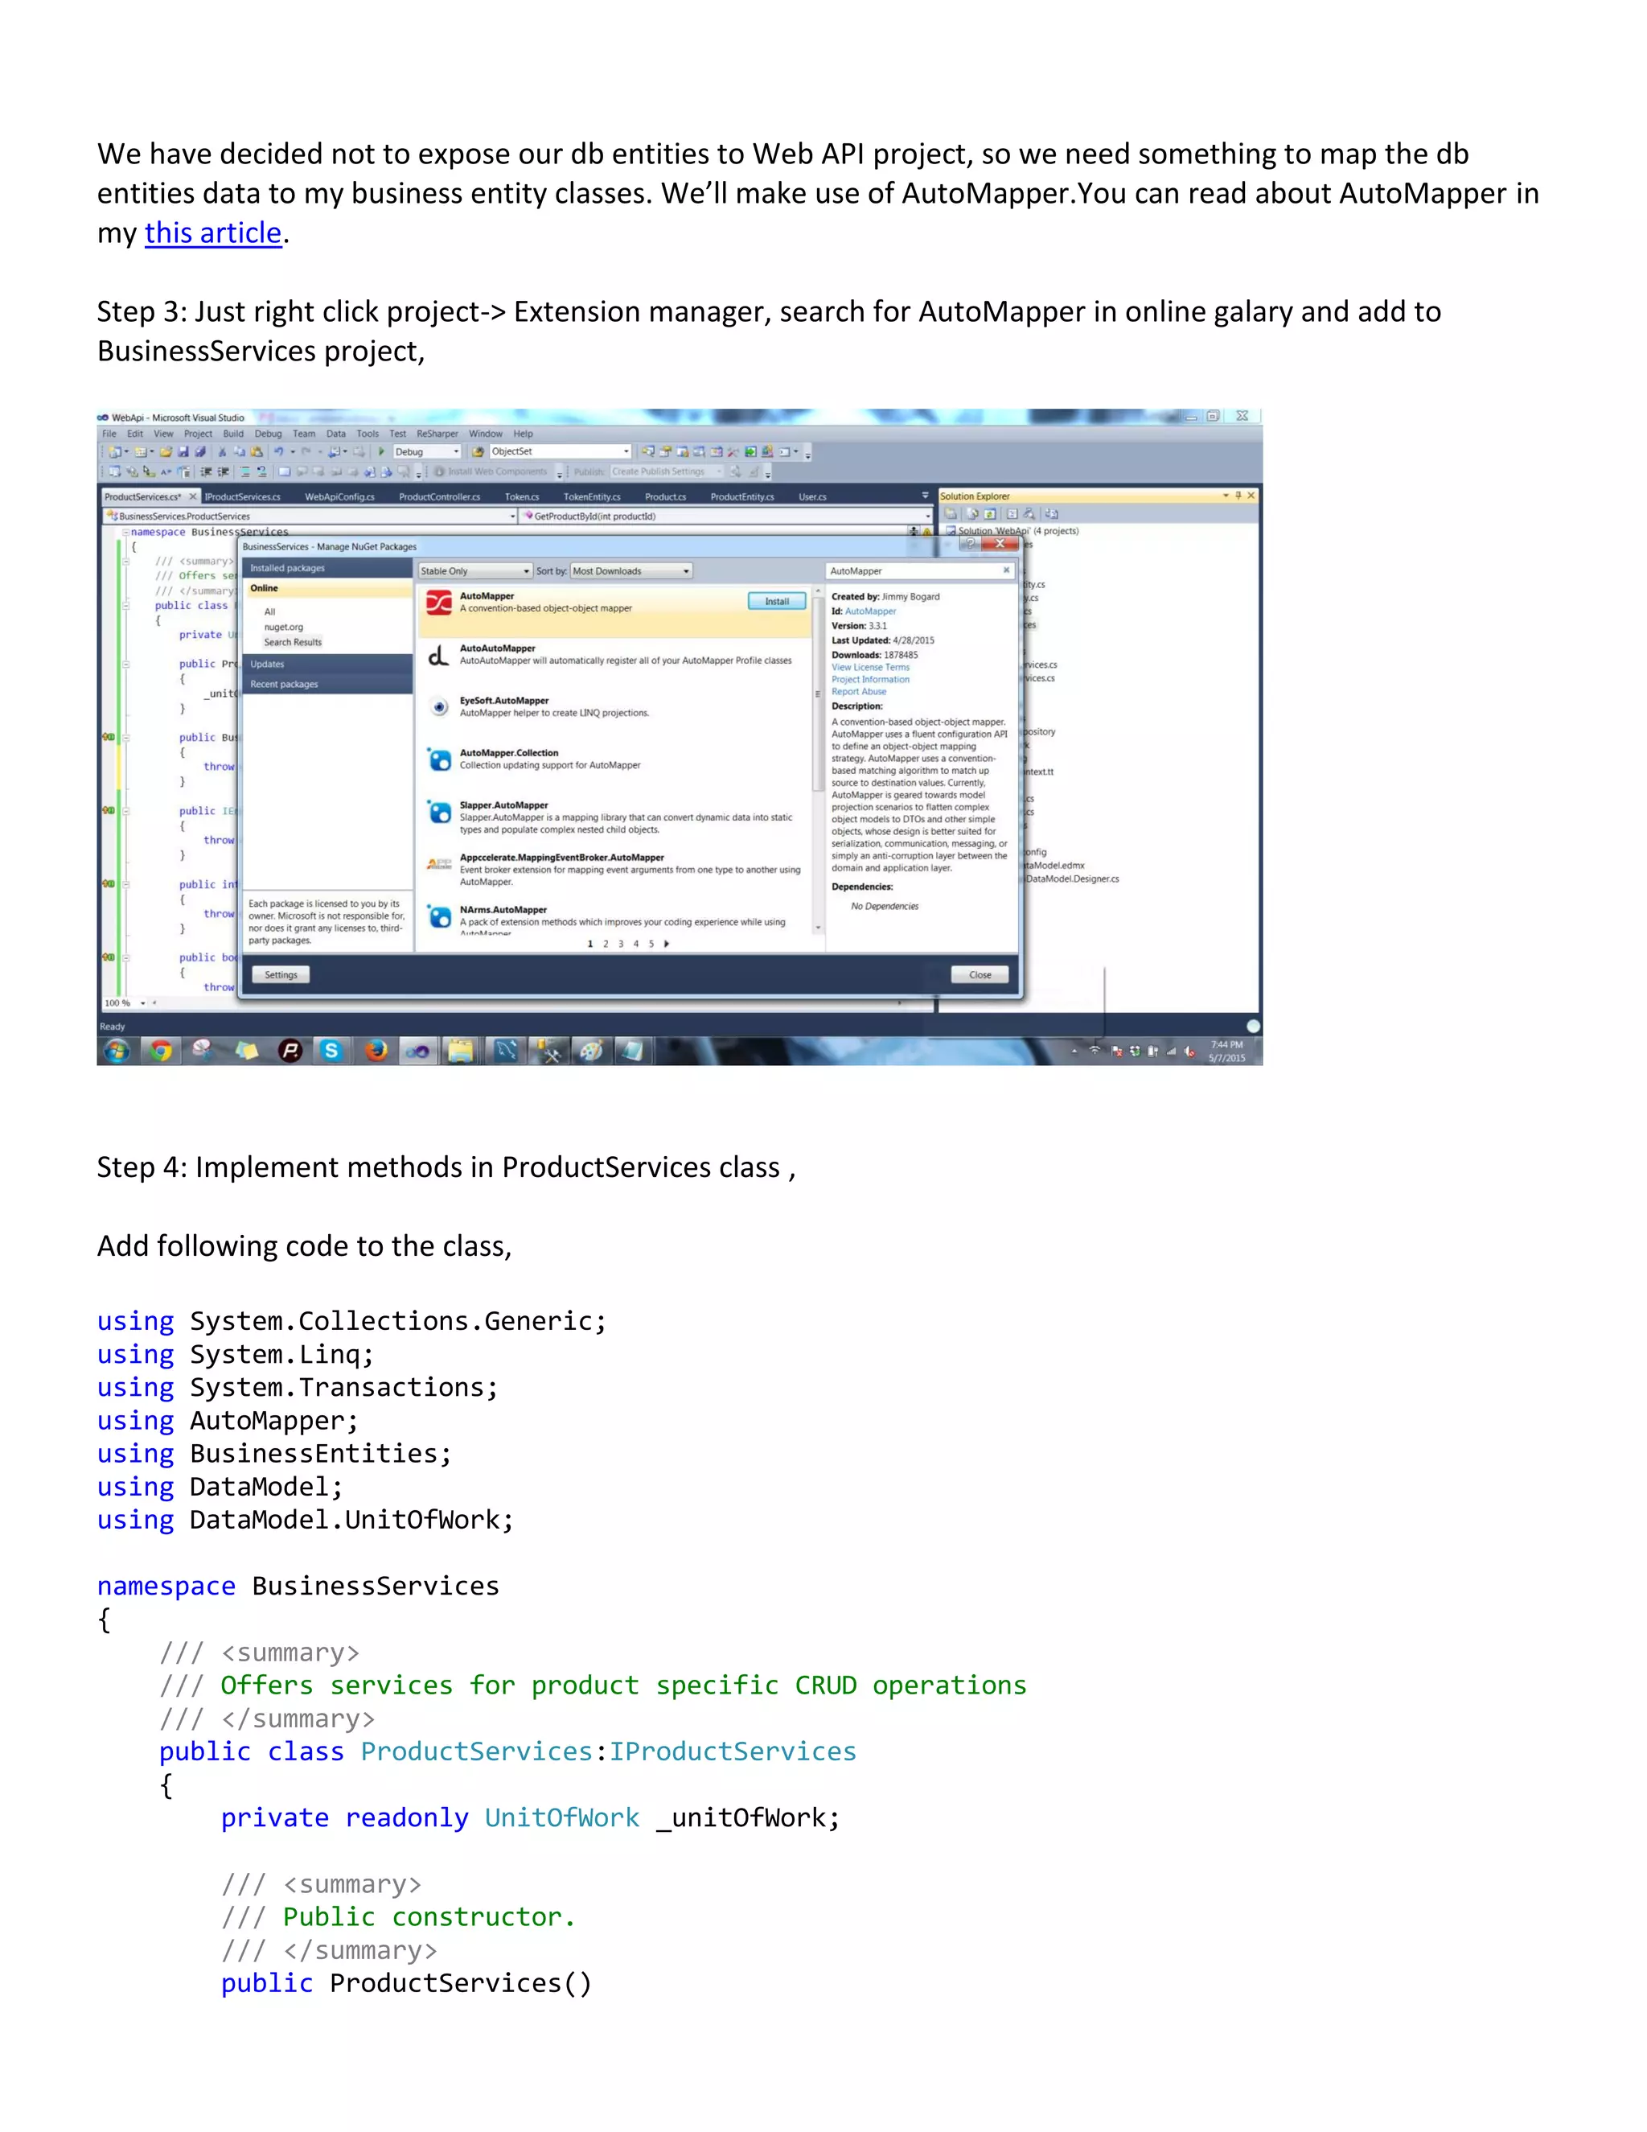
Task: Open the Tools menu
Action: (x=367, y=434)
